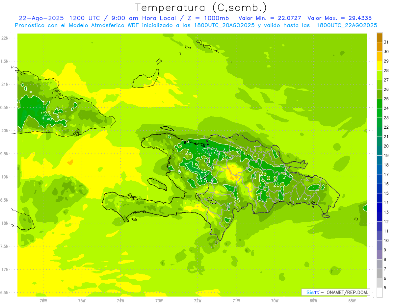Click the "71W" longitude label
The image size is (395, 305).
236,300
